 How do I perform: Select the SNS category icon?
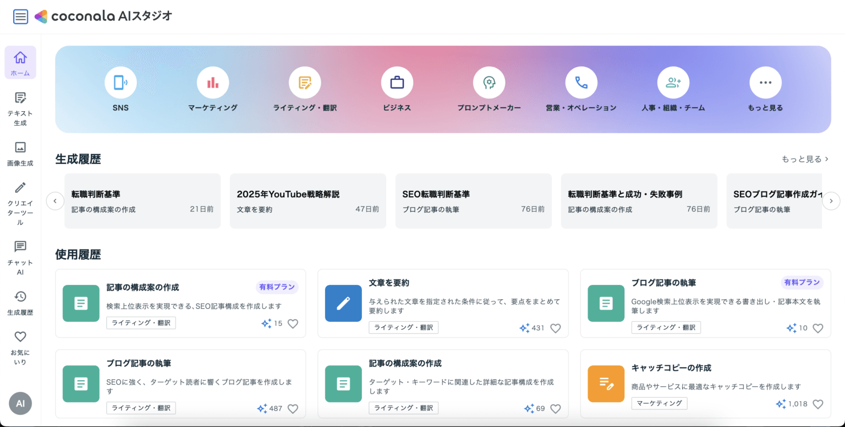coord(120,82)
